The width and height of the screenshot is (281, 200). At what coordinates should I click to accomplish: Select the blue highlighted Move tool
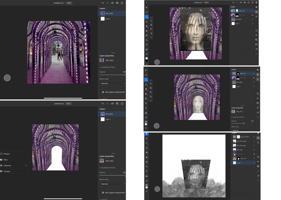[147, 134]
